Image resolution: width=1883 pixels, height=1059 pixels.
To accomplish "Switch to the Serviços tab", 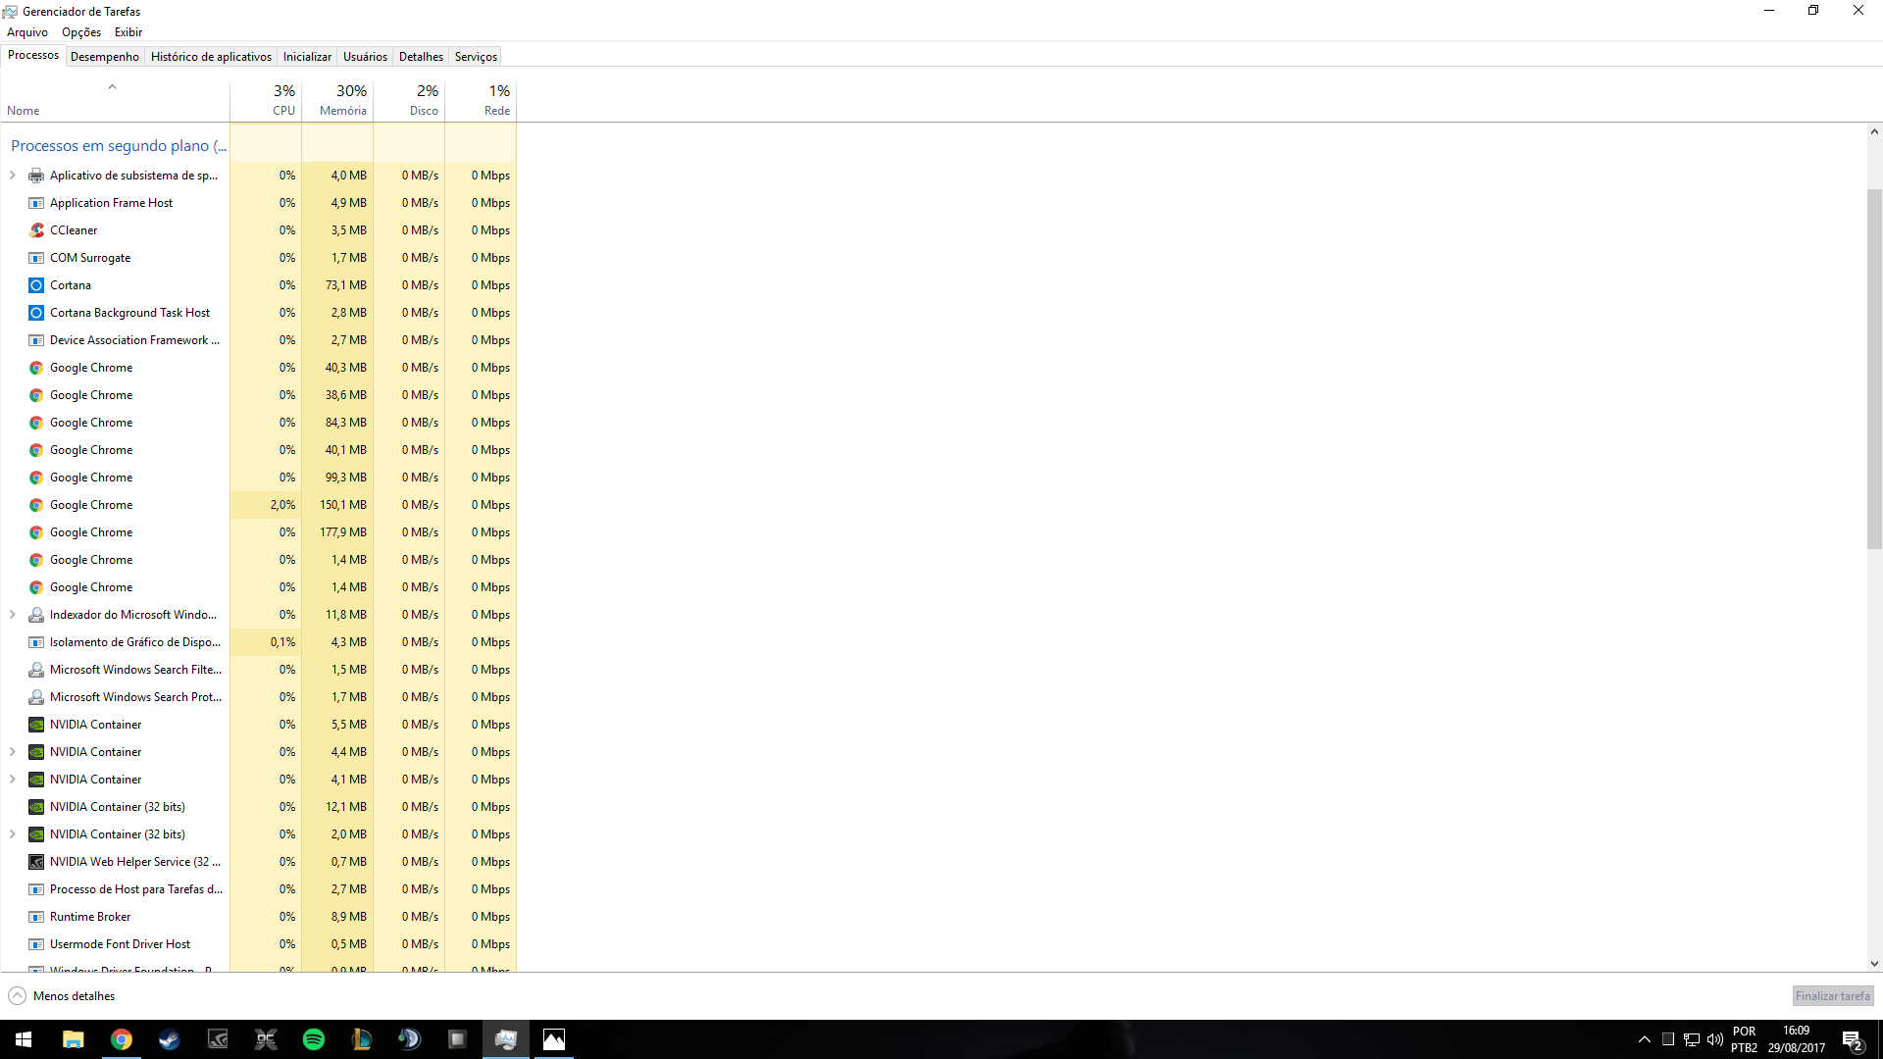I will [476, 57].
